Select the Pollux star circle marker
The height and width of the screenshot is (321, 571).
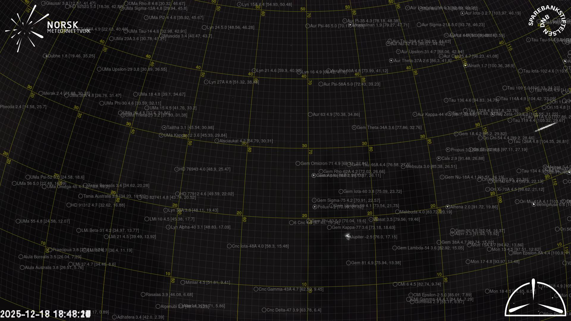(315, 207)
